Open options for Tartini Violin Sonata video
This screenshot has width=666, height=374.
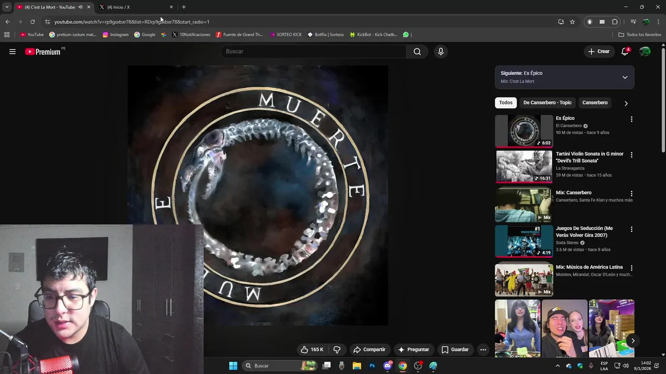coord(632,155)
